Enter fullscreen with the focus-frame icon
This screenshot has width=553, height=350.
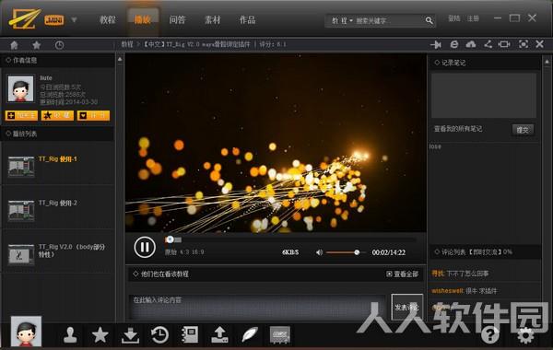point(523,44)
